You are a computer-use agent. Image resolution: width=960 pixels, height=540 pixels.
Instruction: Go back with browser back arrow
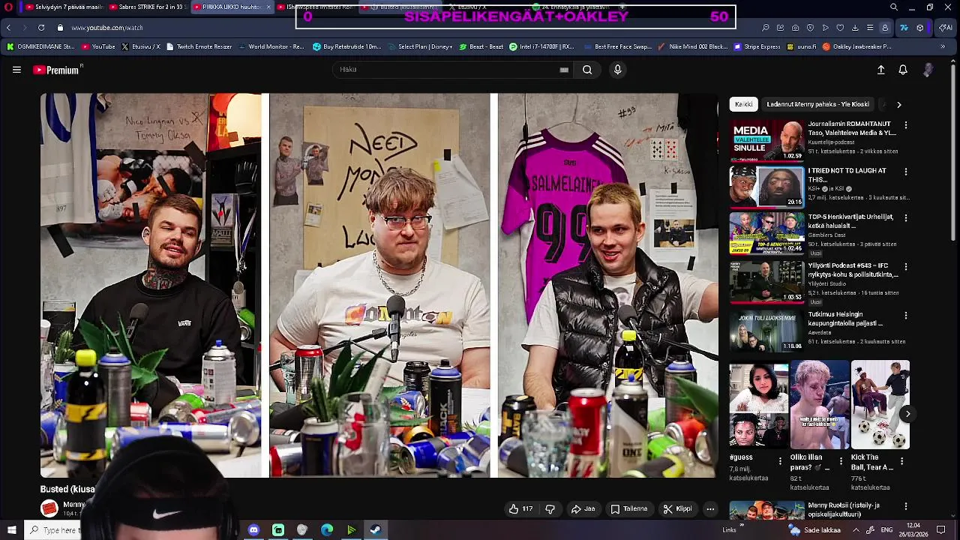(8, 28)
